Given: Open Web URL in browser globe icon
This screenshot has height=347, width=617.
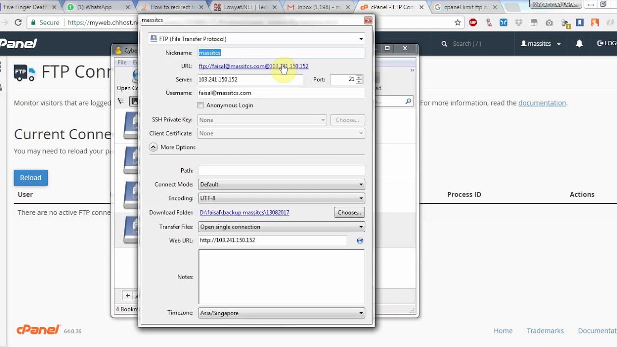Looking at the screenshot, I should 360,240.
